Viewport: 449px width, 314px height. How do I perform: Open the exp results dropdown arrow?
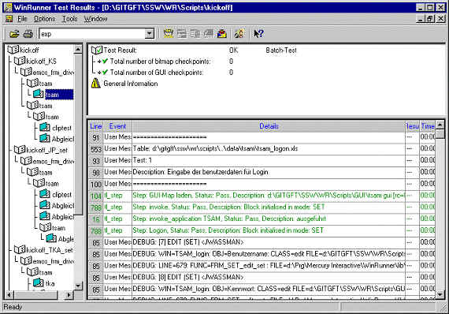click(149, 34)
